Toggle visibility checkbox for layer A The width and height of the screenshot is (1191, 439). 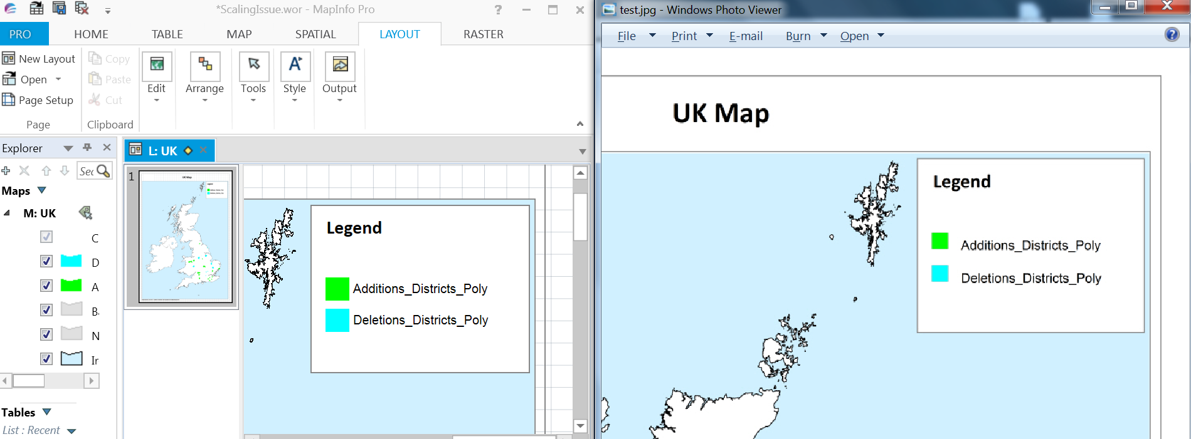tap(46, 286)
